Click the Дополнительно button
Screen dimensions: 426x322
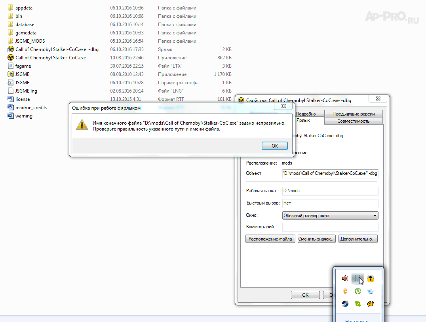point(358,239)
